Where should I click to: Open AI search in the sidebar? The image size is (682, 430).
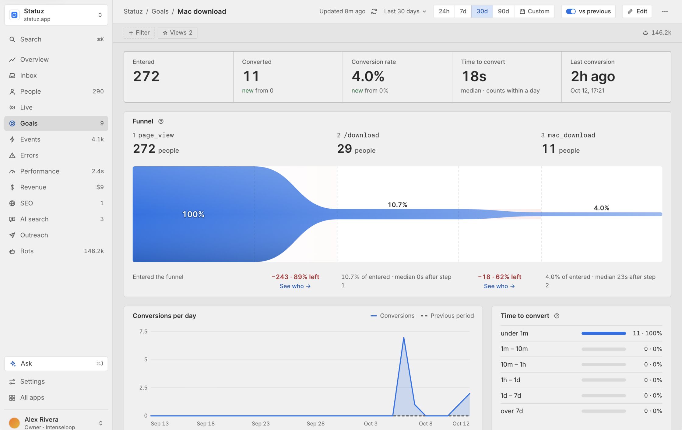[56, 219]
